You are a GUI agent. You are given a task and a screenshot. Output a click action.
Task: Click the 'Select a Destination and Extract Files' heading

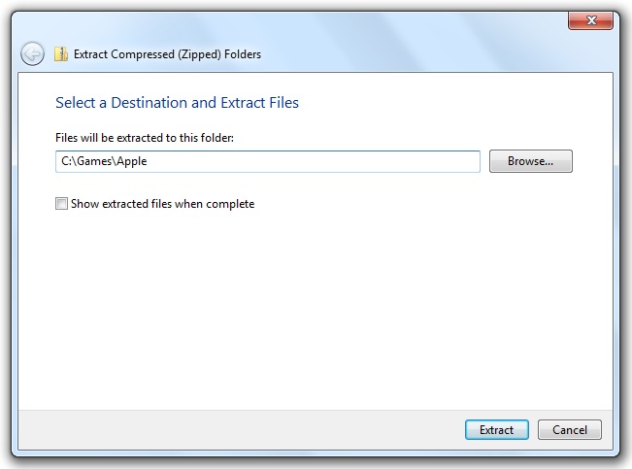pos(177,102)
